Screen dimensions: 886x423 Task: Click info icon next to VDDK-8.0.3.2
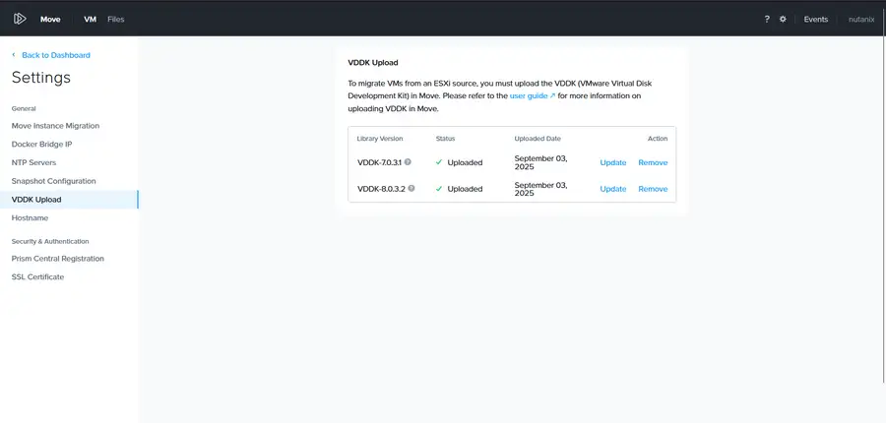[411, 189]
